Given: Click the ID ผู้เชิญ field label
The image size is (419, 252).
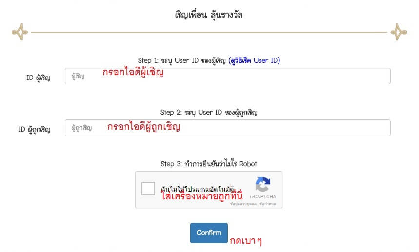Looking at the screenshot, I should click(38, 78).
